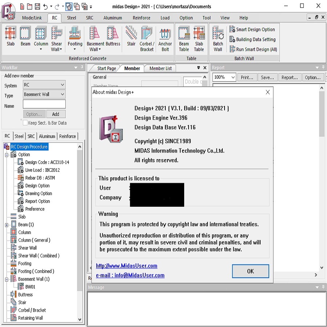This screenshot has width=327, height=327.
Task: Expand the Beam (1) tree node
Action: 7,225
